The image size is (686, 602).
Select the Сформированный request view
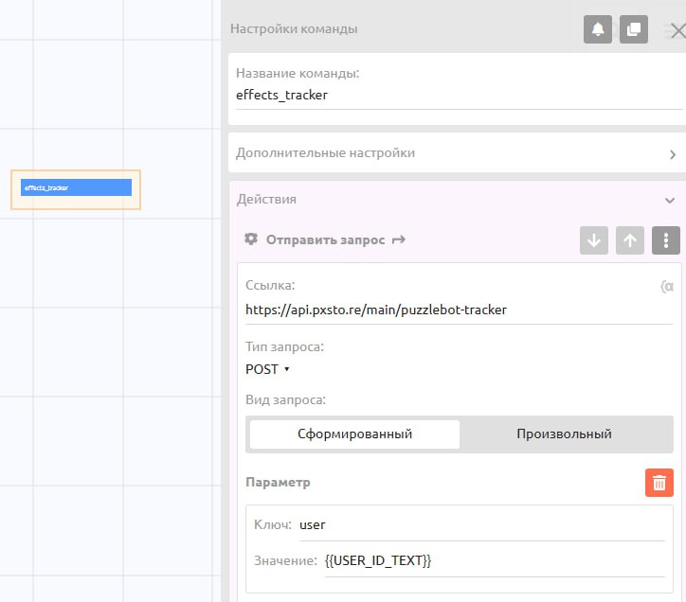point(354,434)
